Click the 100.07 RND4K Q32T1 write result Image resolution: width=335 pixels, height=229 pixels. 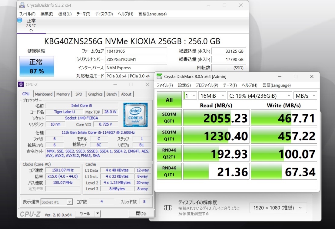click(284, 154)
